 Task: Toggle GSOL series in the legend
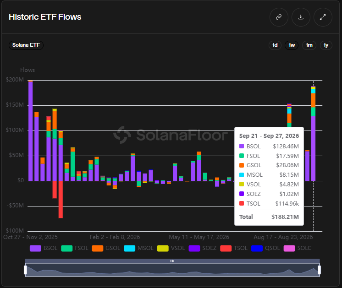point(106,248)
